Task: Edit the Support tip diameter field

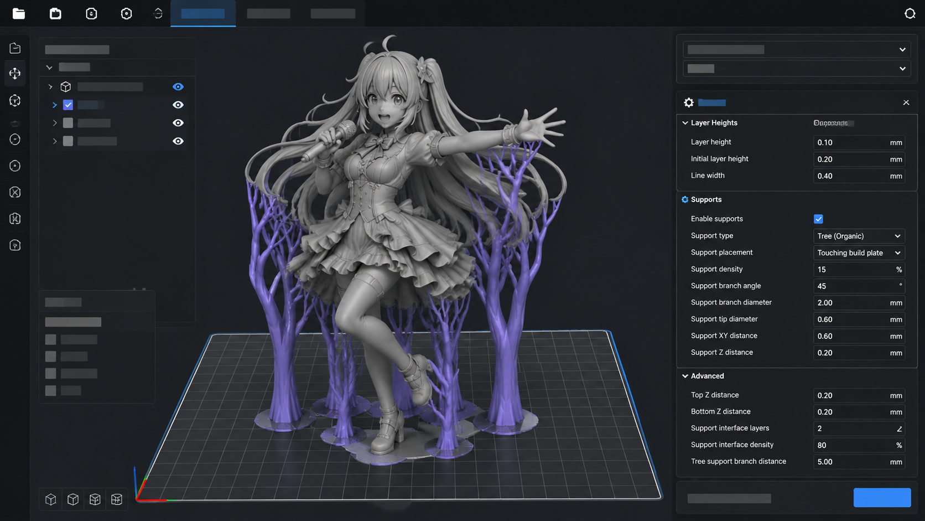Action: (x=859, y=319)
